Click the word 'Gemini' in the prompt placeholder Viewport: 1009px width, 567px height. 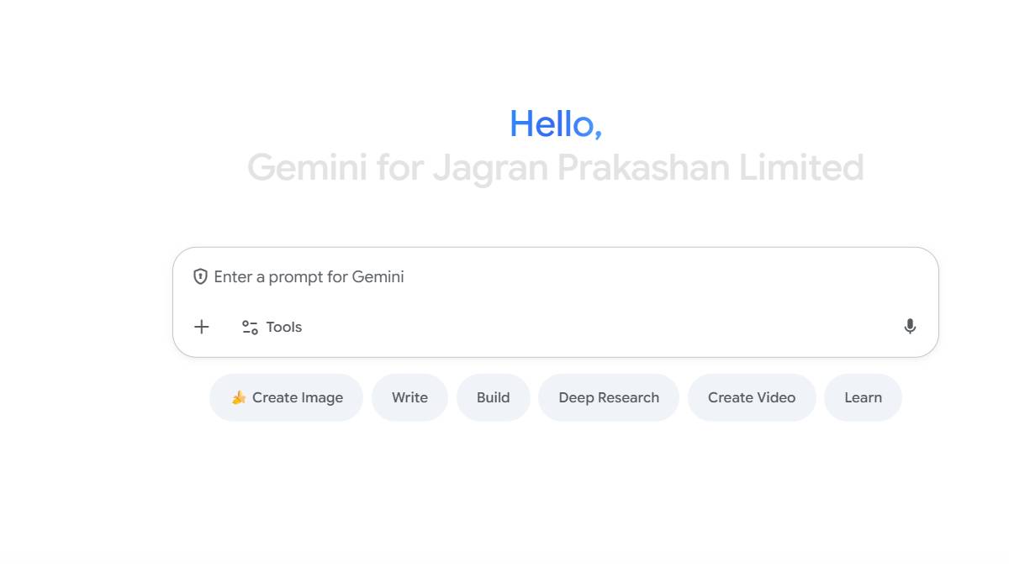[x=378, y=277]
